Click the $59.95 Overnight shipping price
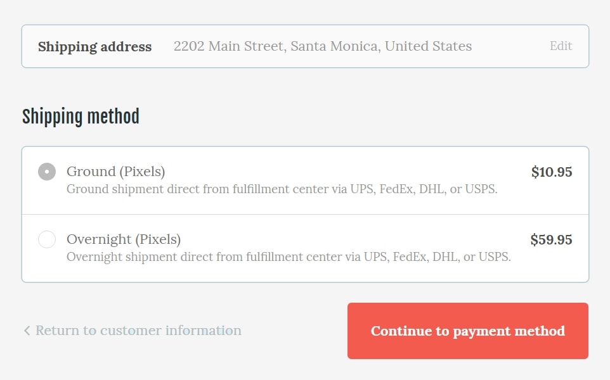 click(x=551, y=239)
